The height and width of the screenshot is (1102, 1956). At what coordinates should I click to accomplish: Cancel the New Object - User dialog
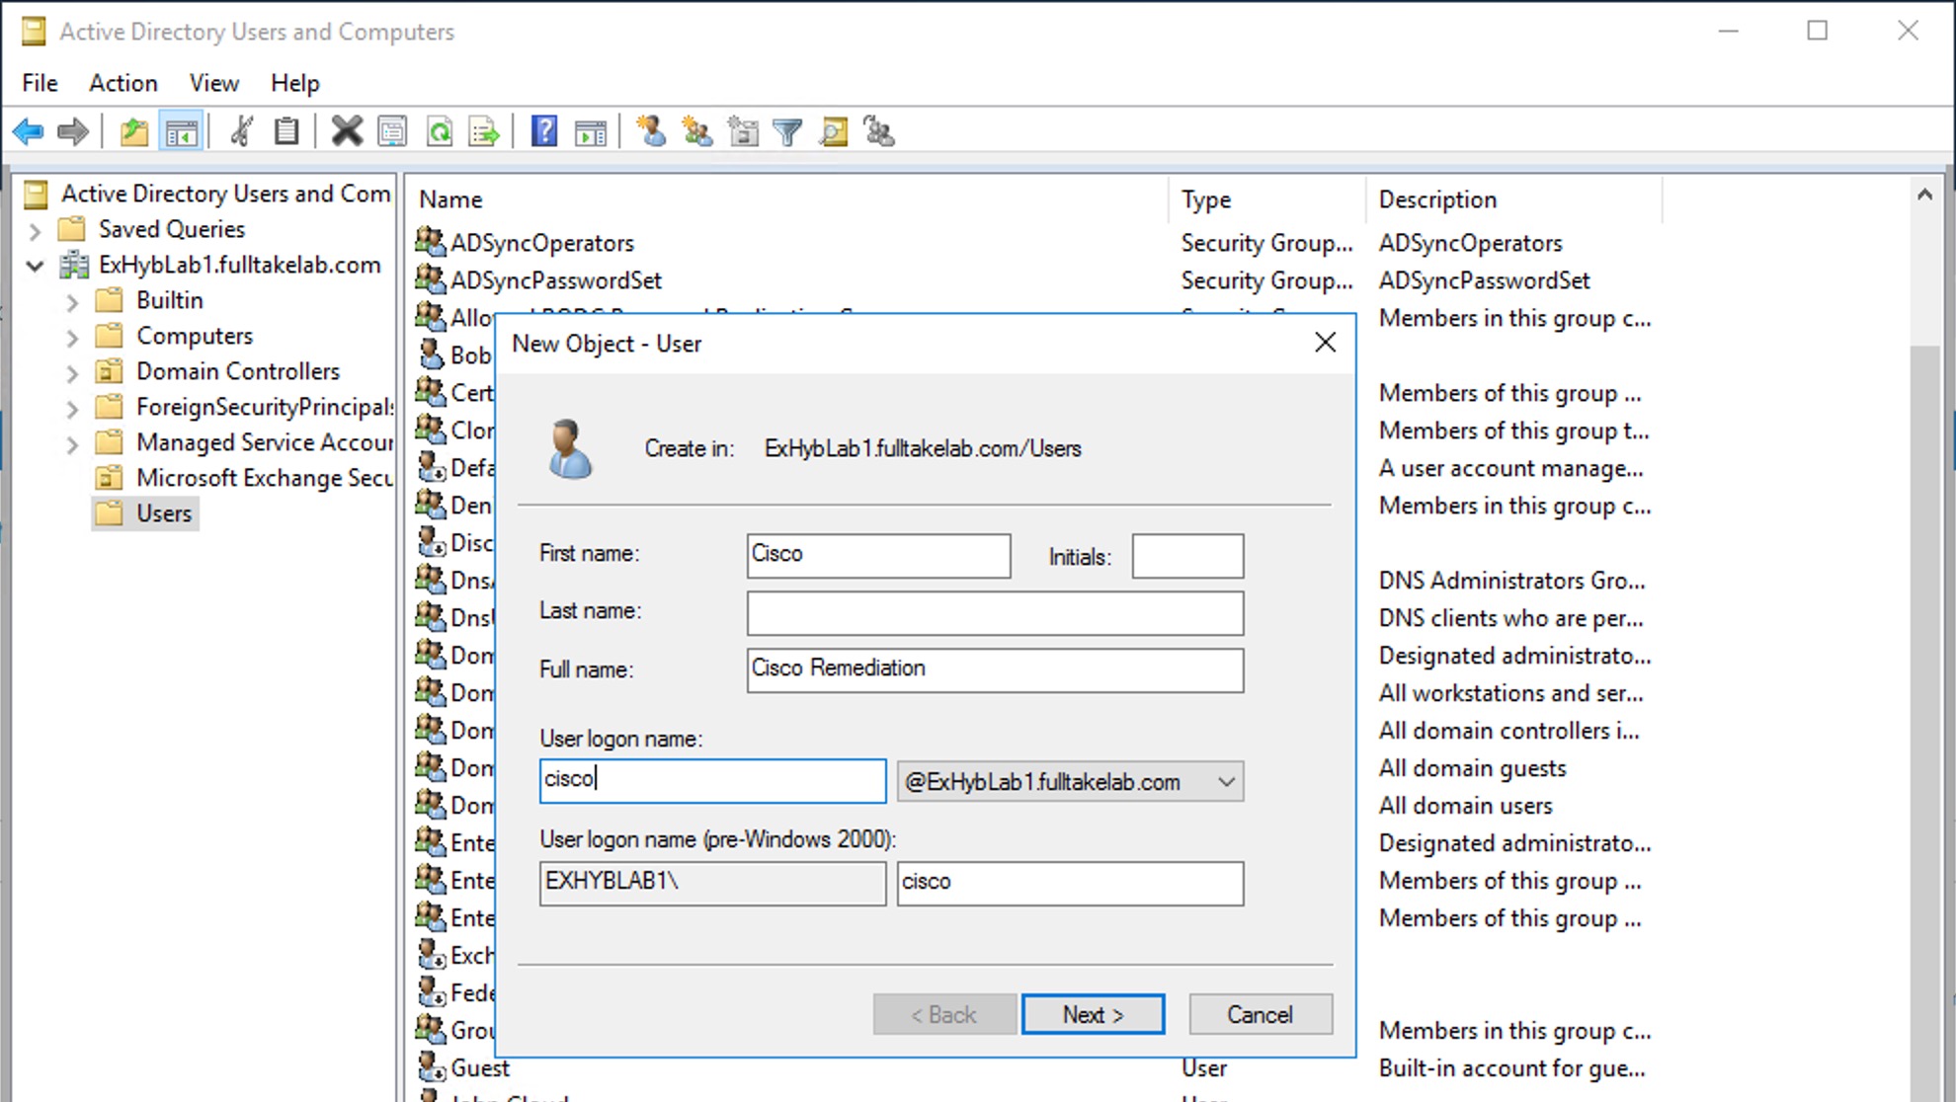1261,1013
